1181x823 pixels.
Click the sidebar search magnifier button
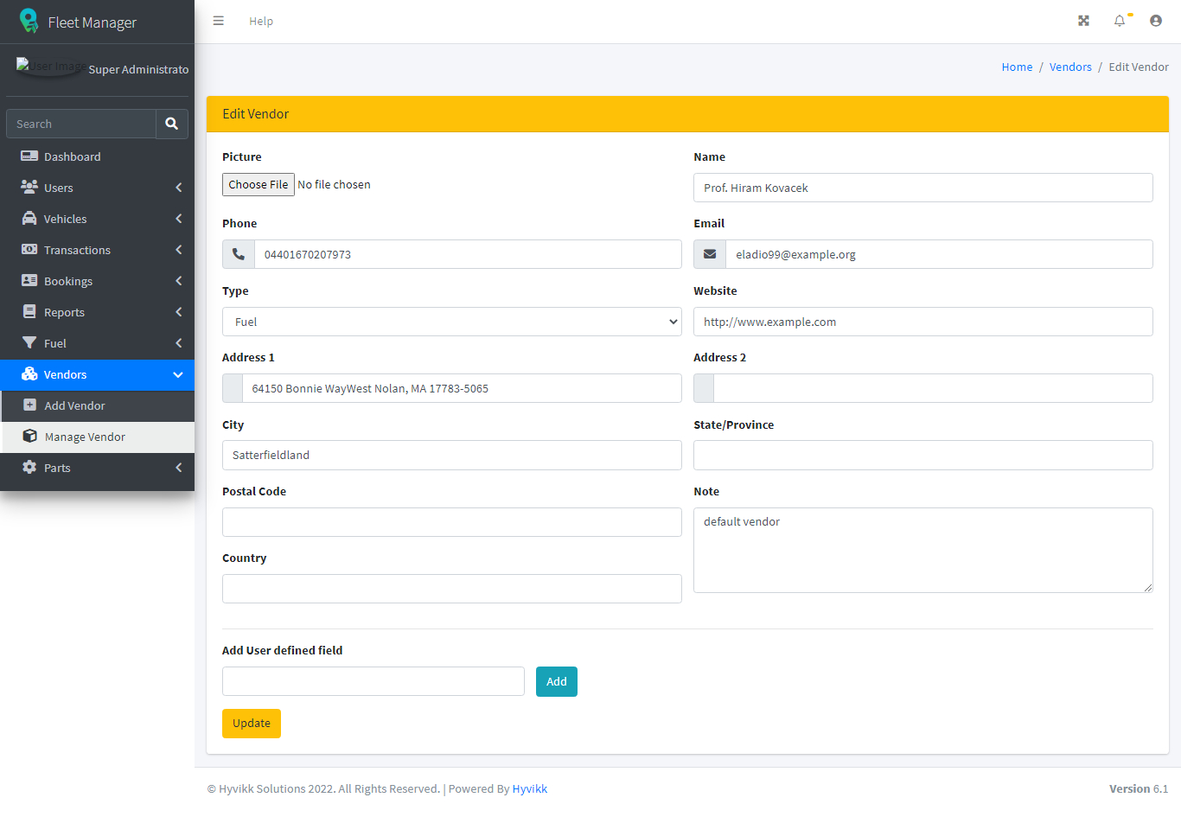click(x=172, y=124)
